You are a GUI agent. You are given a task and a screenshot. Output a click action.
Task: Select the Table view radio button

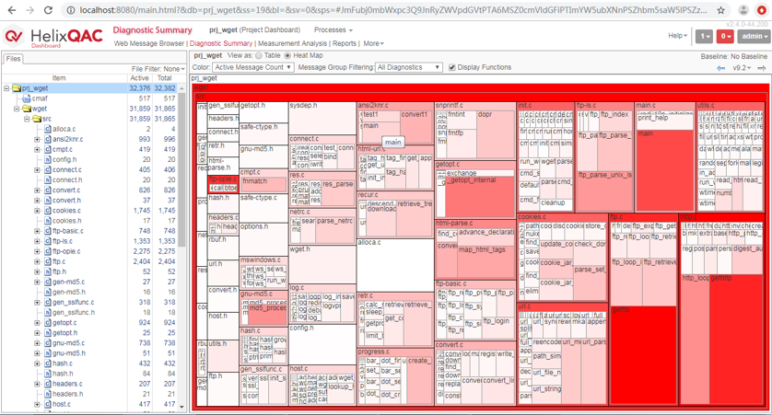click(259, 56)
